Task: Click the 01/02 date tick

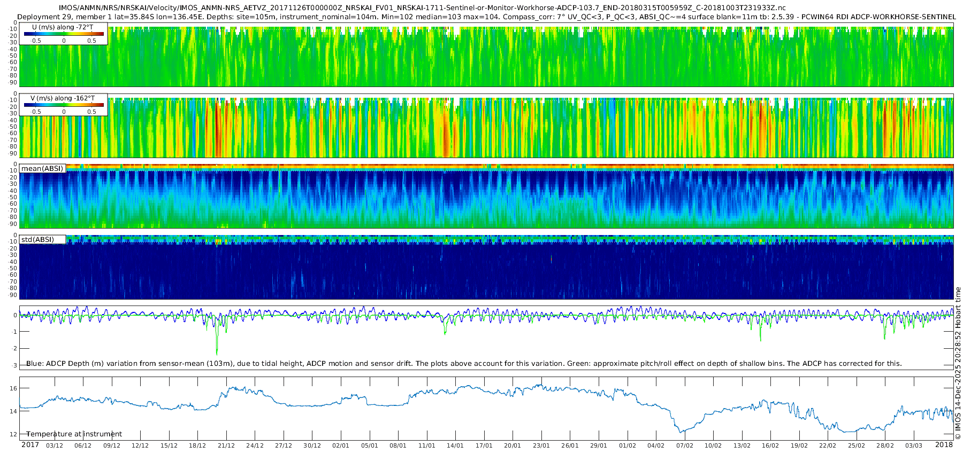Action: click(628, 445)
